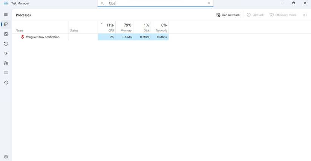Open the navigation hamburger menu
311x161 pixels.
(x=6, y=15)
